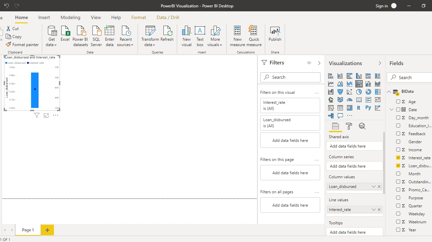This screenshot has width=432, height=242.
Task: Add a new page with plus button
Action: pyautogui.click(x=47, y=230)
